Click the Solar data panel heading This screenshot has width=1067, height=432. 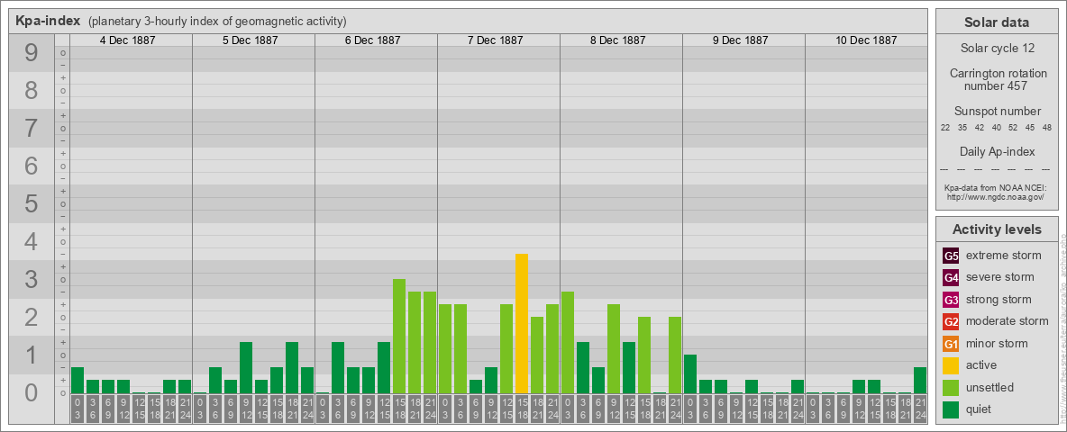click(x=997, y=22)
